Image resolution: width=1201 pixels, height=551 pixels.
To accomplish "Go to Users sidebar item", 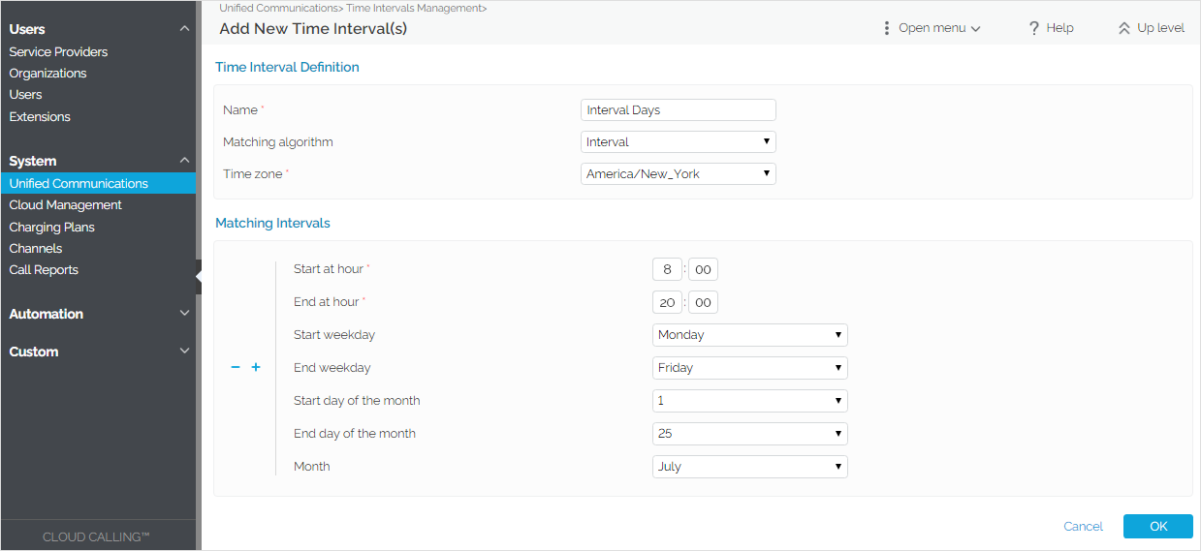I will [25, 94].
